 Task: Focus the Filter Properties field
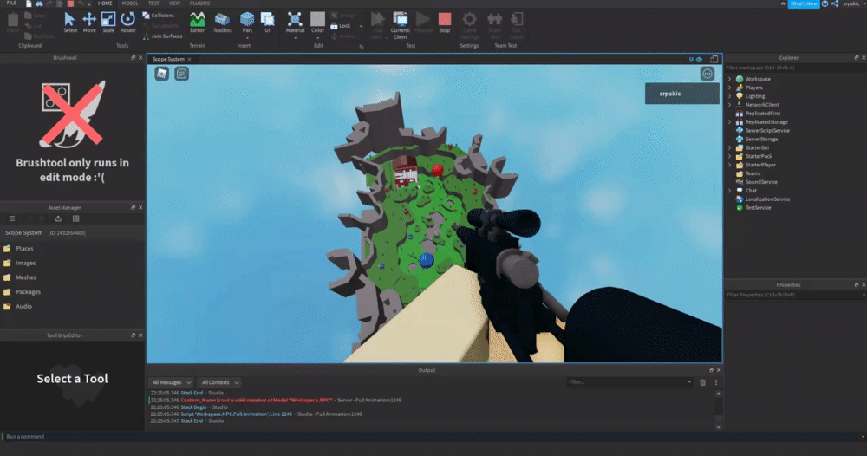tap(795, 295)
